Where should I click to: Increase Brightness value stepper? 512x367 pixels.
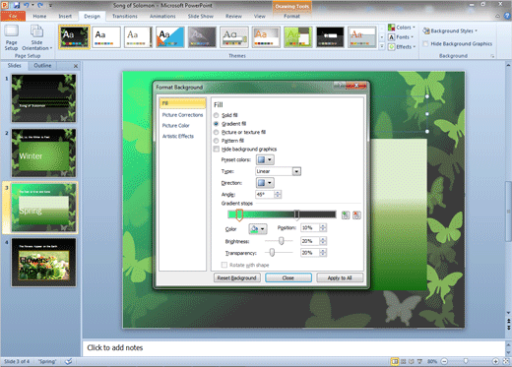click(x=323, y=239)
